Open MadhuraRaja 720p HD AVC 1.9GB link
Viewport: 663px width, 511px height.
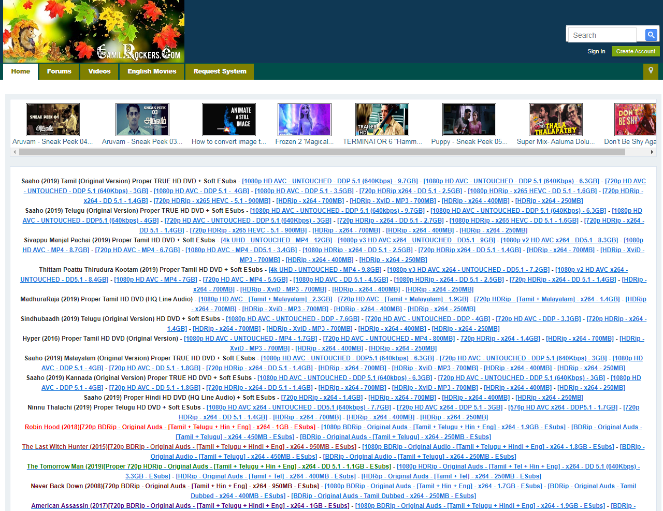(403, 299)
